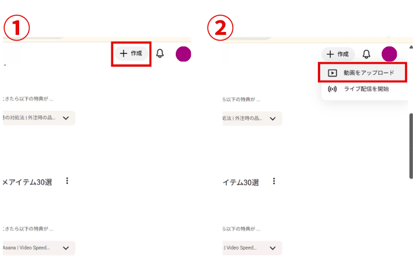413x275 pixels.
Task: Open the メアイテム30選 video title
Action: 28,182
